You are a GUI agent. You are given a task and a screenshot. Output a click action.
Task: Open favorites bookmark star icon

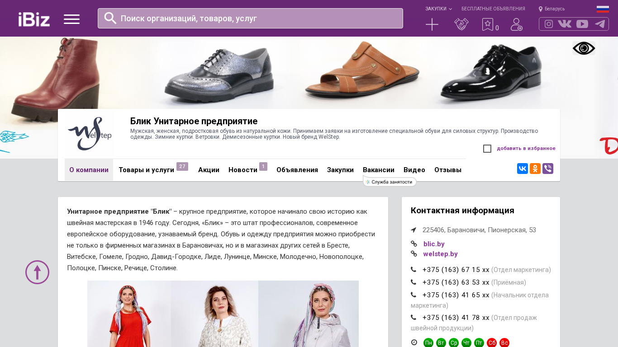point(488,24)
